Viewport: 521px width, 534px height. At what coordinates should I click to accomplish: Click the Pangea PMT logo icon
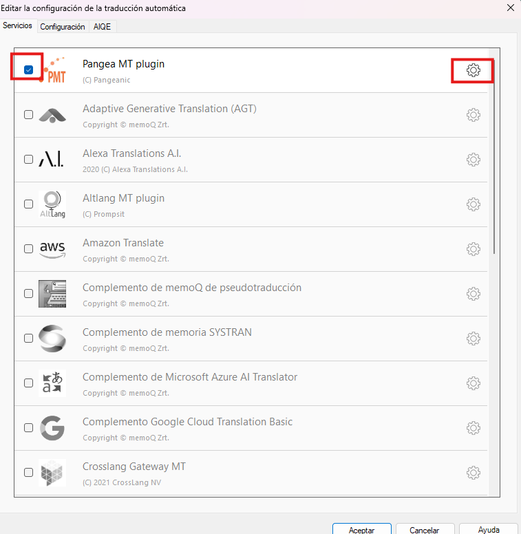52,70
